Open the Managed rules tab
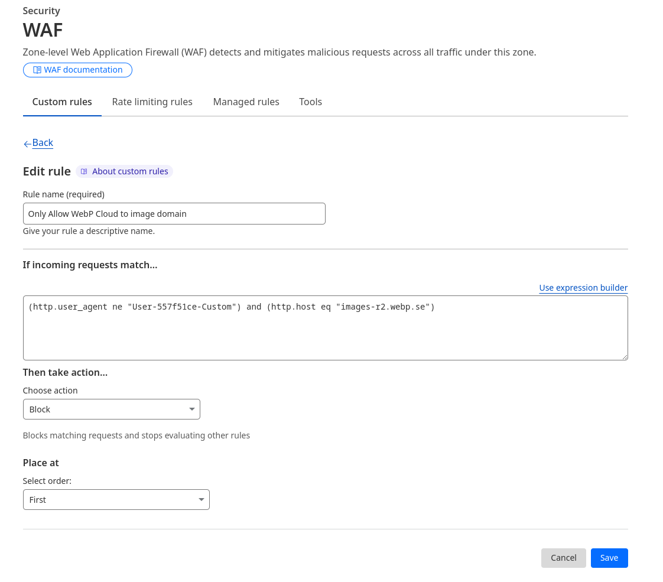 click(246, 102)
